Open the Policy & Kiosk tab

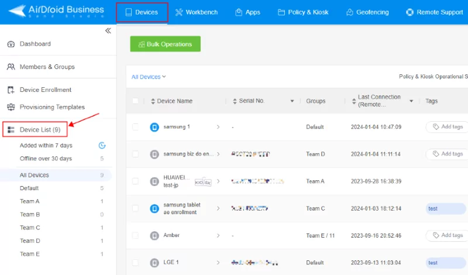[x=303, y=12]
